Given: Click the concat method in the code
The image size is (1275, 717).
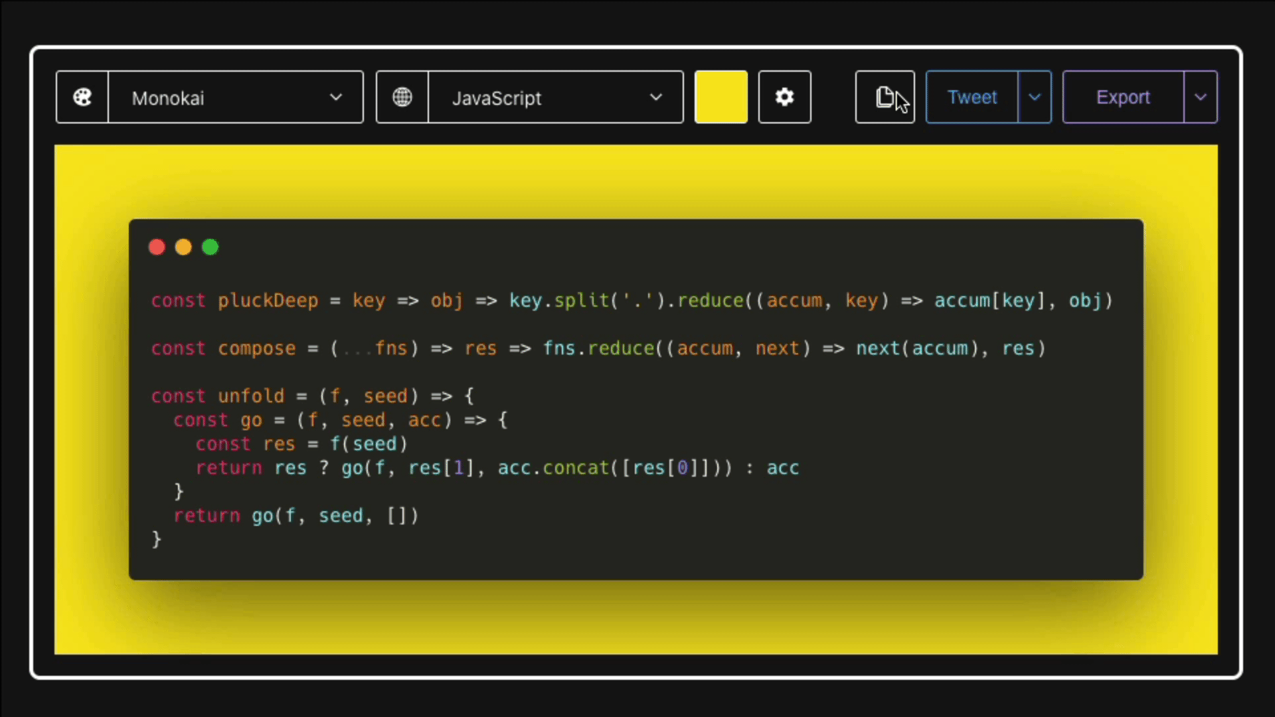Looking at the screenshot, I should click(x=575, y=468).
